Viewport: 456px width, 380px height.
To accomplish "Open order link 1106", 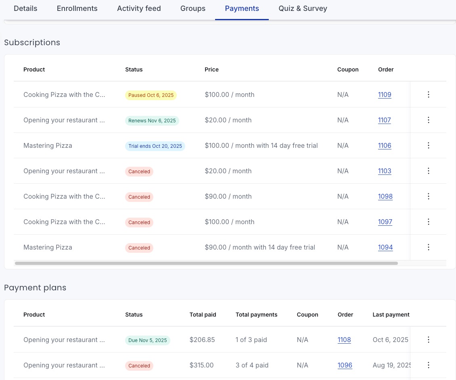I will (385, 145).
